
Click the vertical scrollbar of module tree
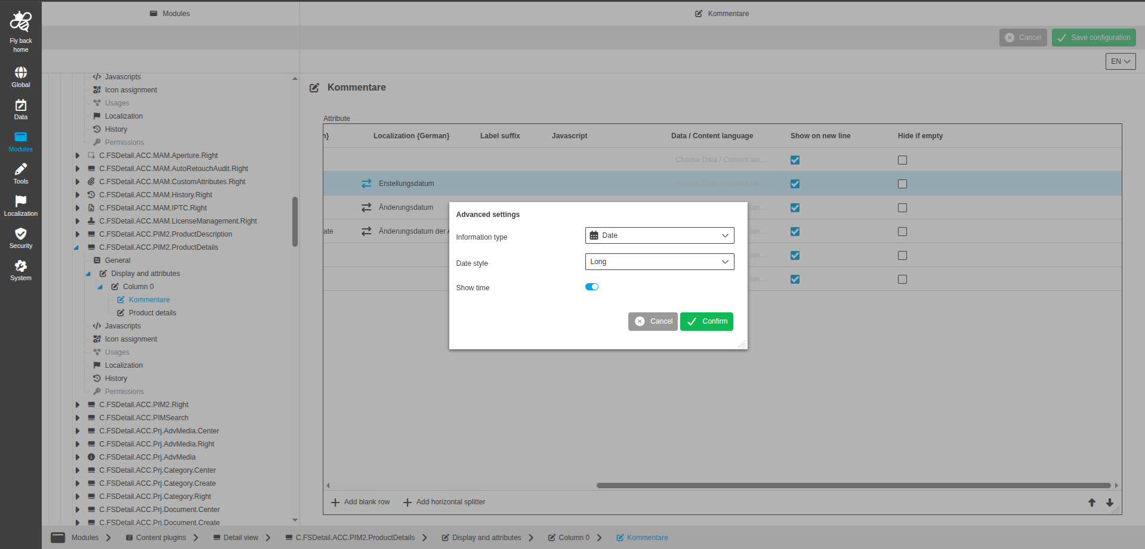click(x=295, y=222)
